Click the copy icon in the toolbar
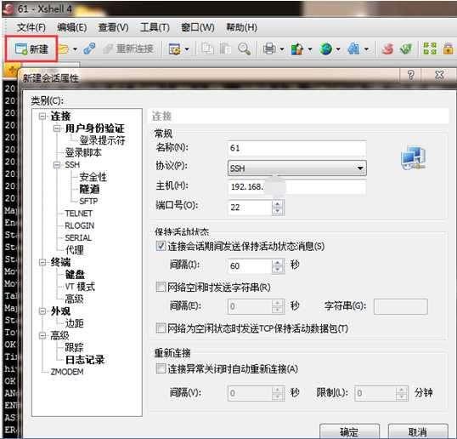The height and width of the screenshot is (439, 457). [207, 48]
